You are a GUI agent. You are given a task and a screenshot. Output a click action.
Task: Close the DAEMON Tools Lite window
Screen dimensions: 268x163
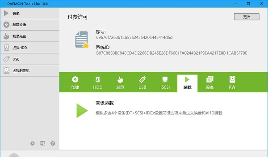tap(261, 4)
